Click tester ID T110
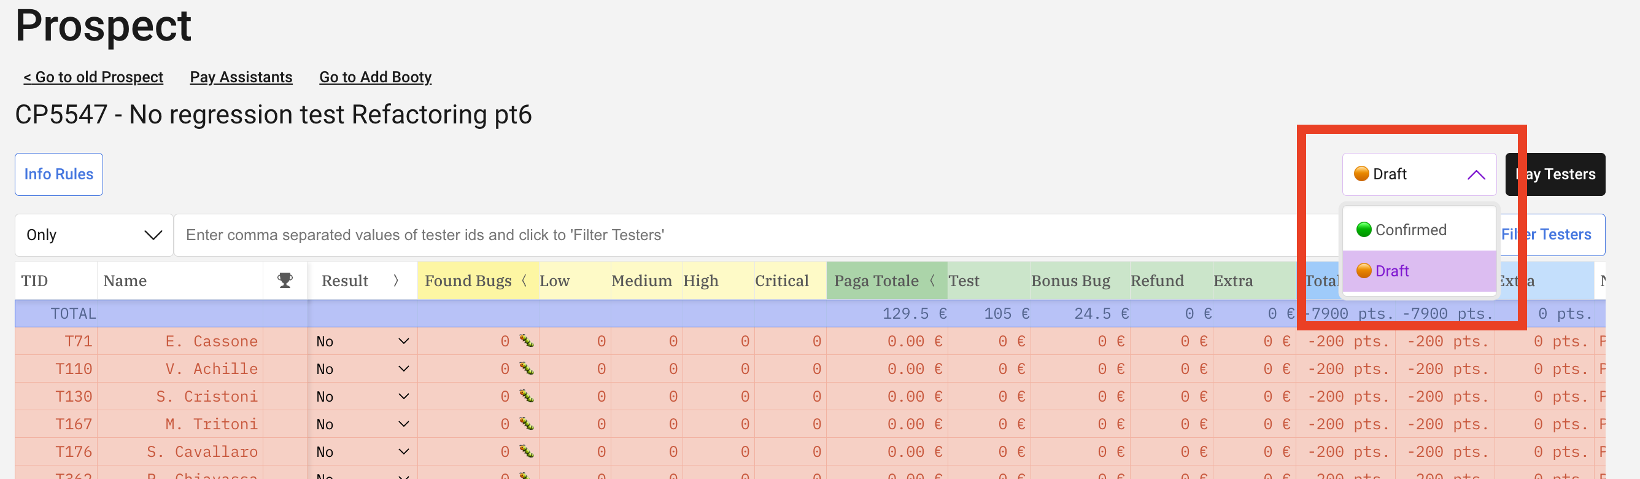This screenshot has width=1640, height=479. [x=74, y=369]
